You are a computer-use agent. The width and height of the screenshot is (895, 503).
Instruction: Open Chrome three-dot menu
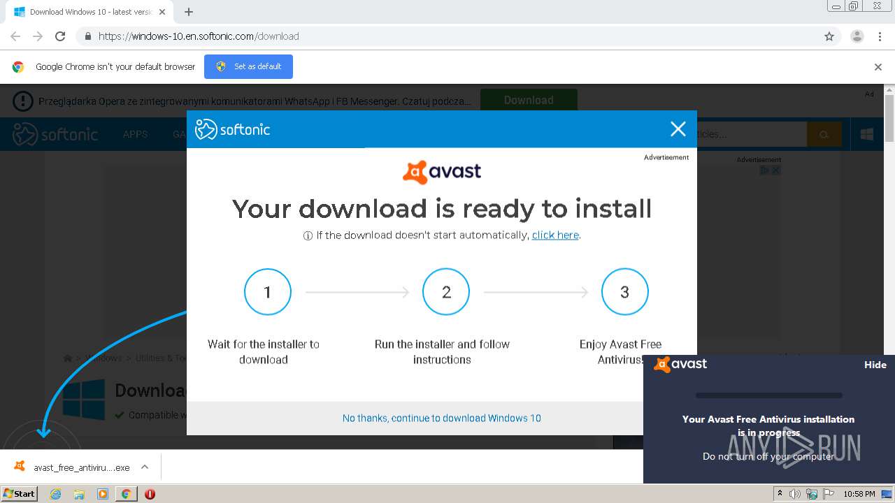[880, 36]
